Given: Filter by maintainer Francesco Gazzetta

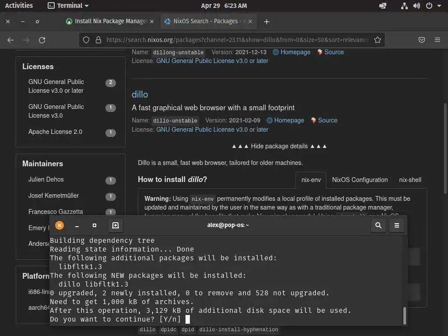Looking at the screenshot, I should [x=72, y=212].
